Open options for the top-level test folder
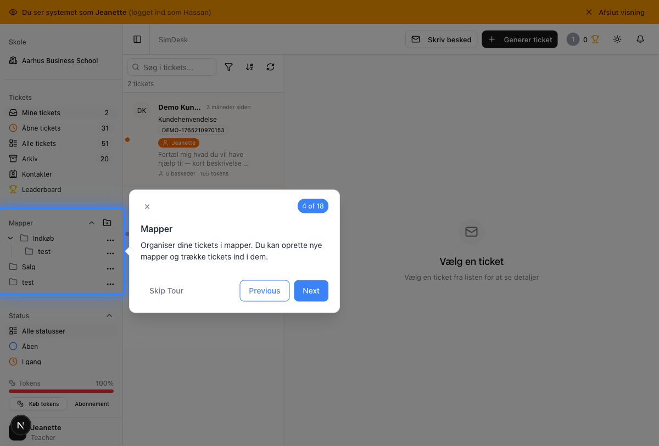This screenshot has width=659, height=446. pyautogui.click(x=110, y=284)
